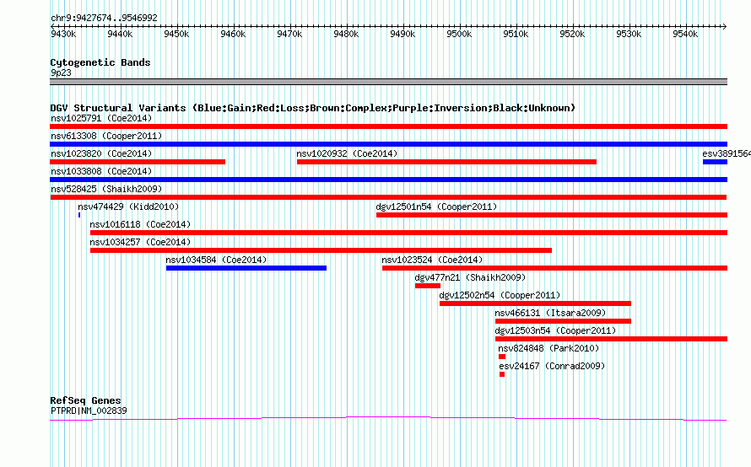Image resolution: width=751 pixels, height=467 pixels.
Task: Select the dgv12502n54 (Cooper2011) red bar
Action: point(535,303)
